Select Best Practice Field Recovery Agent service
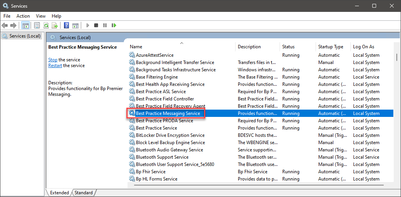This screenshot has width=401, height=197. click(170, 106)
